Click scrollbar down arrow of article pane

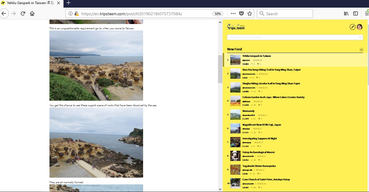pyautogui.click(x=220, y=189)
